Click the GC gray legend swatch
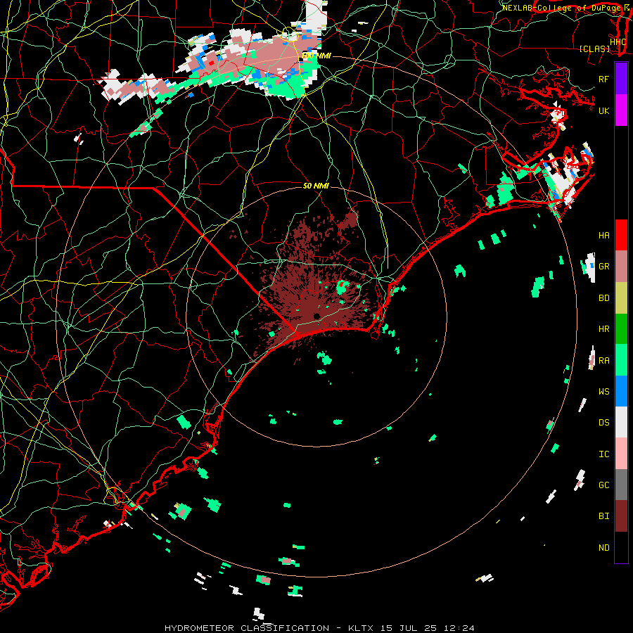The width and height of the screenshot is (633, 633). click(x=621, y=485)
